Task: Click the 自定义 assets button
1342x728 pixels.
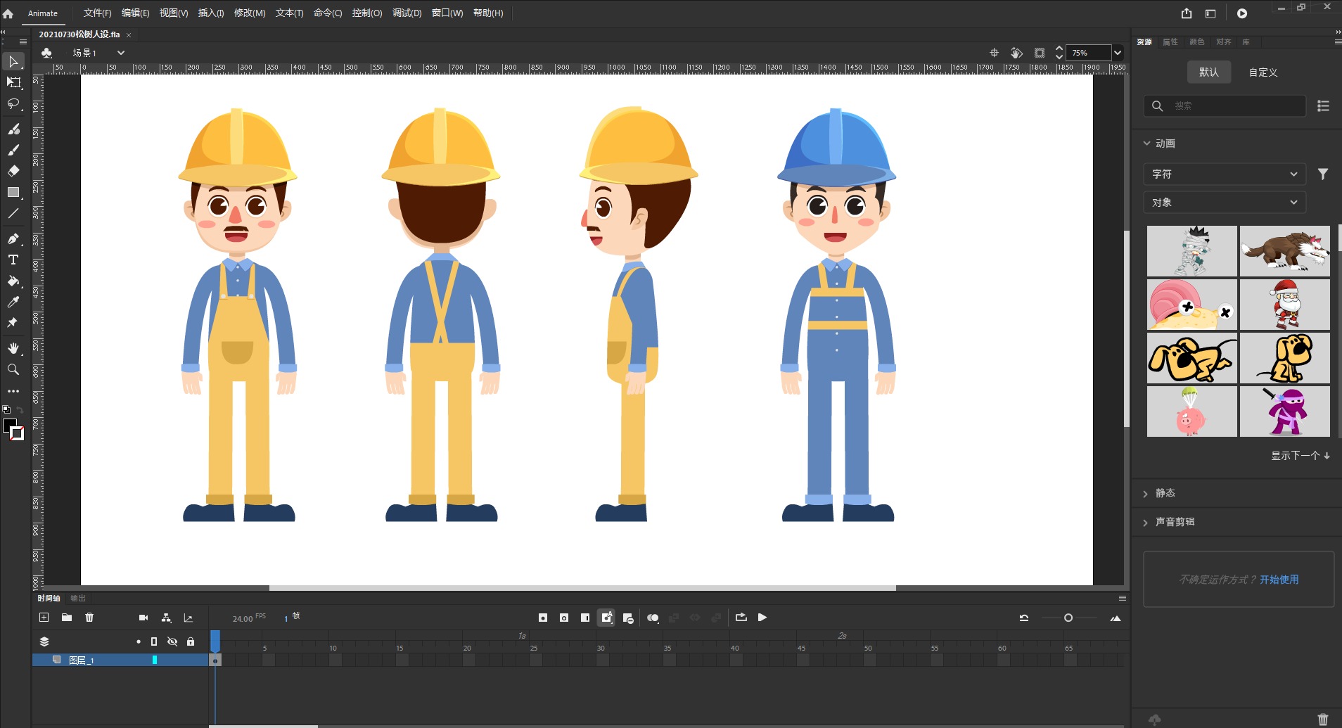Action: tap(1263, 72)
